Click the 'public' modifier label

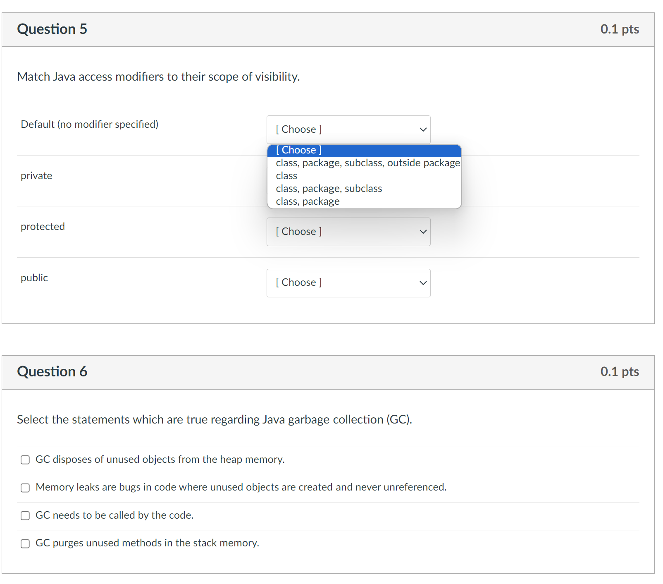click(x=34, y=278)
